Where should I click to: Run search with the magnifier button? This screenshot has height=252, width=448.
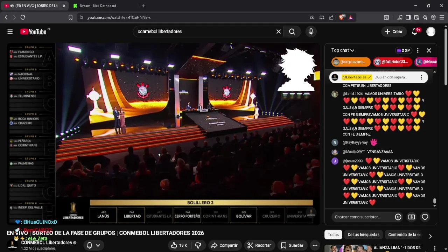(x=292, y=31)
